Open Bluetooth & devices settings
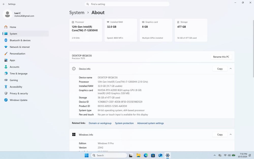The width and height of the screenshot is (254, 159). (x=26, y=40)
